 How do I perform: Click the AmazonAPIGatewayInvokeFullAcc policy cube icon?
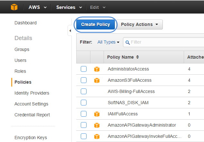click(x=97, y=137)
